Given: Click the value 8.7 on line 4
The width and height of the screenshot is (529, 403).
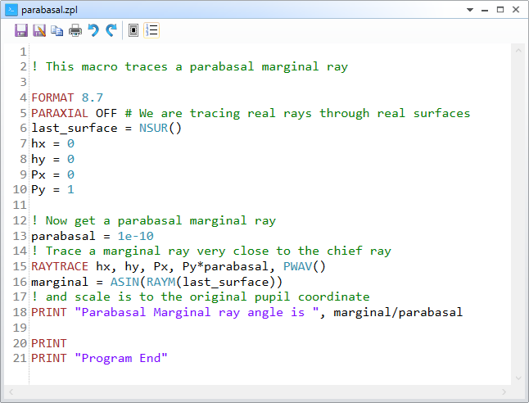Looking at the screenshot, I should click(x=92, y=97).
